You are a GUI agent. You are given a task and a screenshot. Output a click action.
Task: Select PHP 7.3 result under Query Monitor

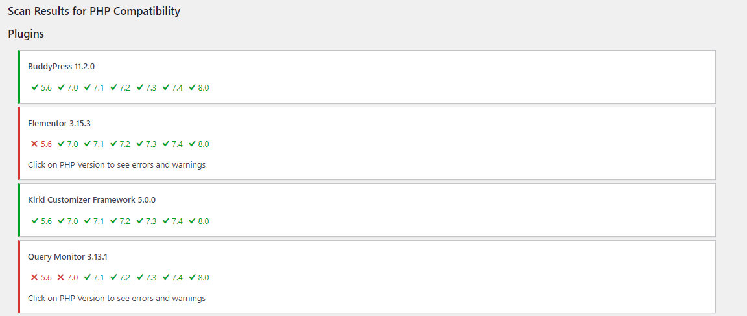pos(151,278)
